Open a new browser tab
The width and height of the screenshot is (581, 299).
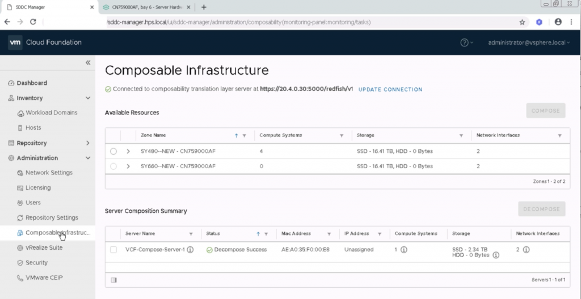coord(204,7)
